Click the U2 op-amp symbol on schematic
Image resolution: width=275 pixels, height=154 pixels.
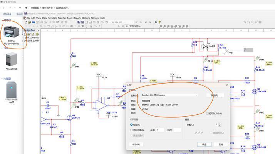[x=101, y=105]
